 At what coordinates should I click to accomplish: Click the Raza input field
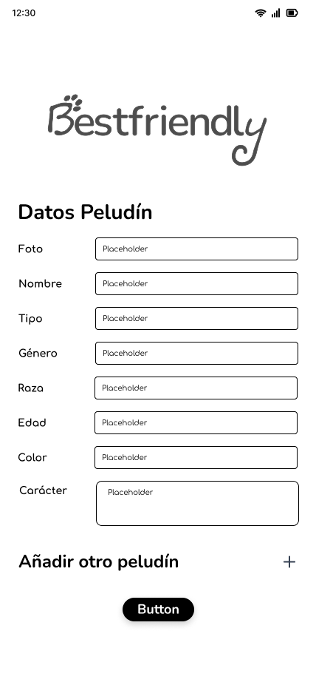pos(196,388)
